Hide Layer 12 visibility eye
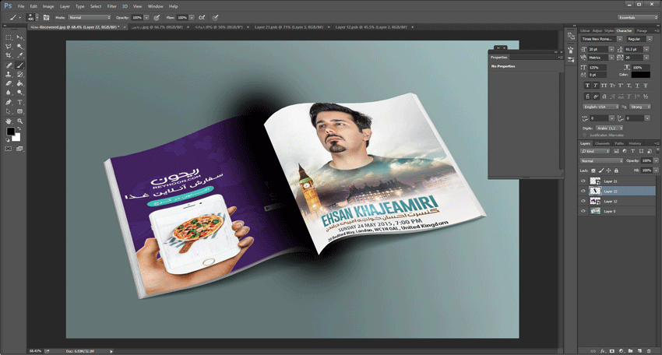 (x=583, y=201)
